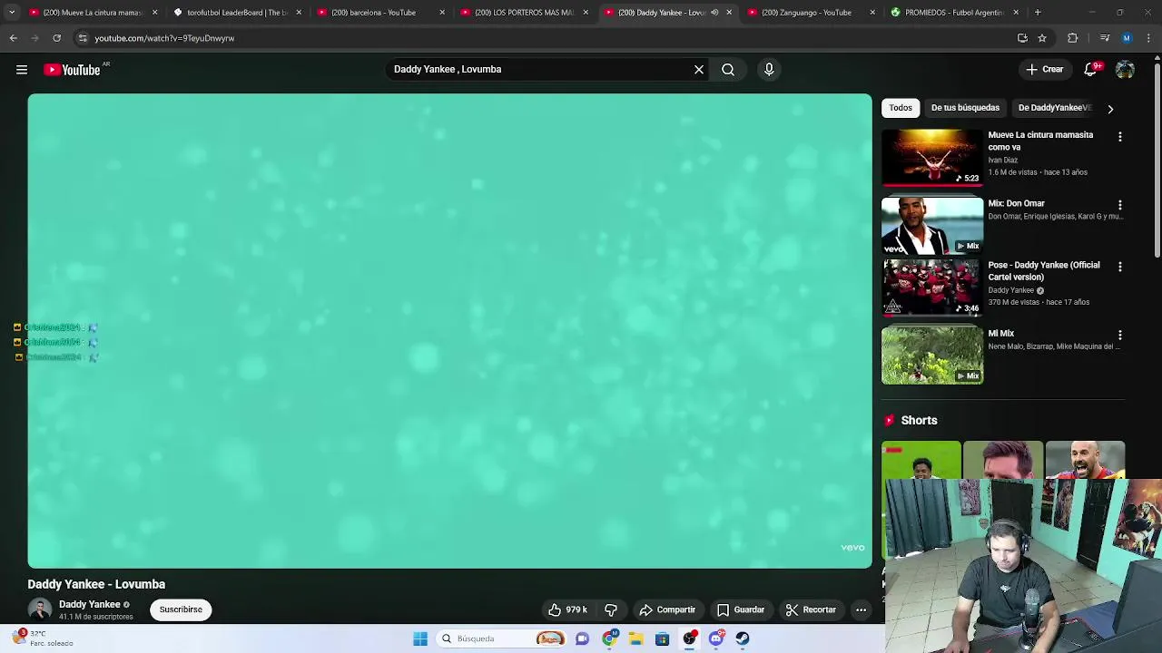Click Guardar to save video

point(741,609)
